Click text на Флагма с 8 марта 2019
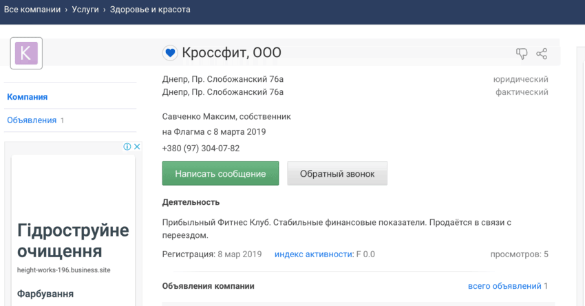This screenshot has width=585, height=306. tap(214, 132)
